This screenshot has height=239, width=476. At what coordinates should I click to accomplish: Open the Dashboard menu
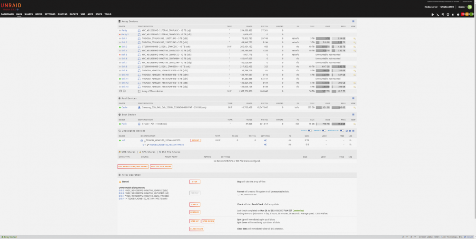point(7,14)
